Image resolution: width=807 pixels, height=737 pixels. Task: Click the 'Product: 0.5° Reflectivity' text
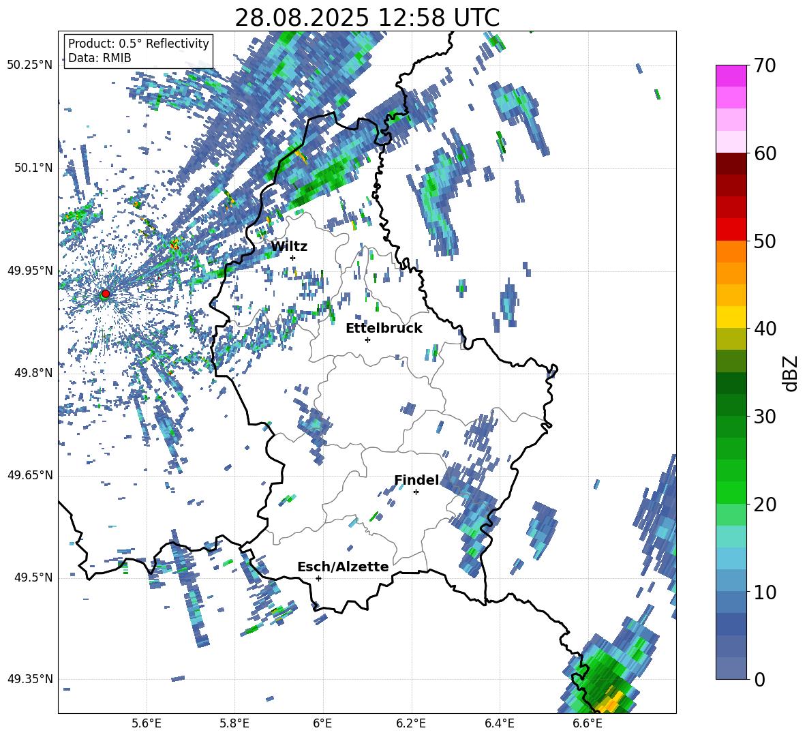click(138, 43)
